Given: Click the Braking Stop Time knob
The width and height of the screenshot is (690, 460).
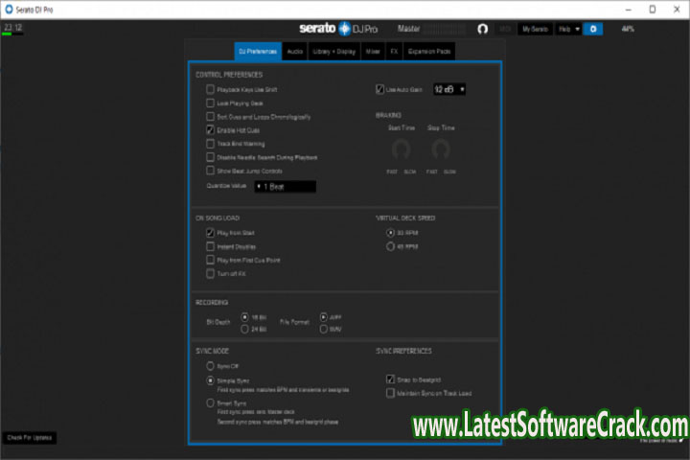Looking at the screenshot, I should (x=440, y=149).
